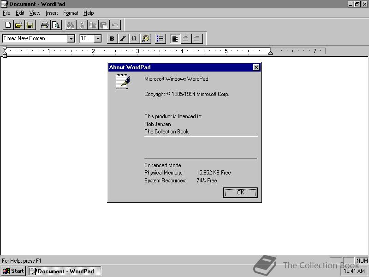Click '15,852 KB Free' memory value
The width and height of the screenshot is (369, 277).
[x=214, y=173]
